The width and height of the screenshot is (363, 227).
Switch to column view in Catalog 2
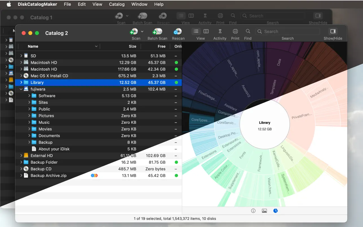coord(206,31)
